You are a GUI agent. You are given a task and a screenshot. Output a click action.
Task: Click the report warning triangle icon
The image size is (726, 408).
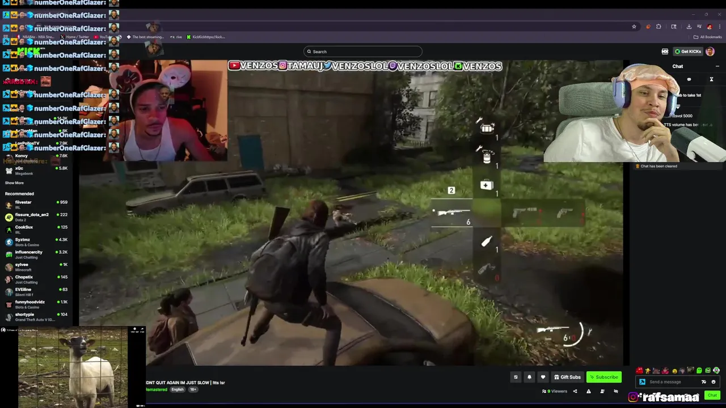(x=588, y=391)
